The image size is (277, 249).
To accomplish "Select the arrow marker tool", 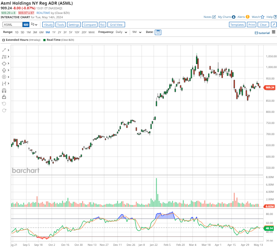I will 4,70.
